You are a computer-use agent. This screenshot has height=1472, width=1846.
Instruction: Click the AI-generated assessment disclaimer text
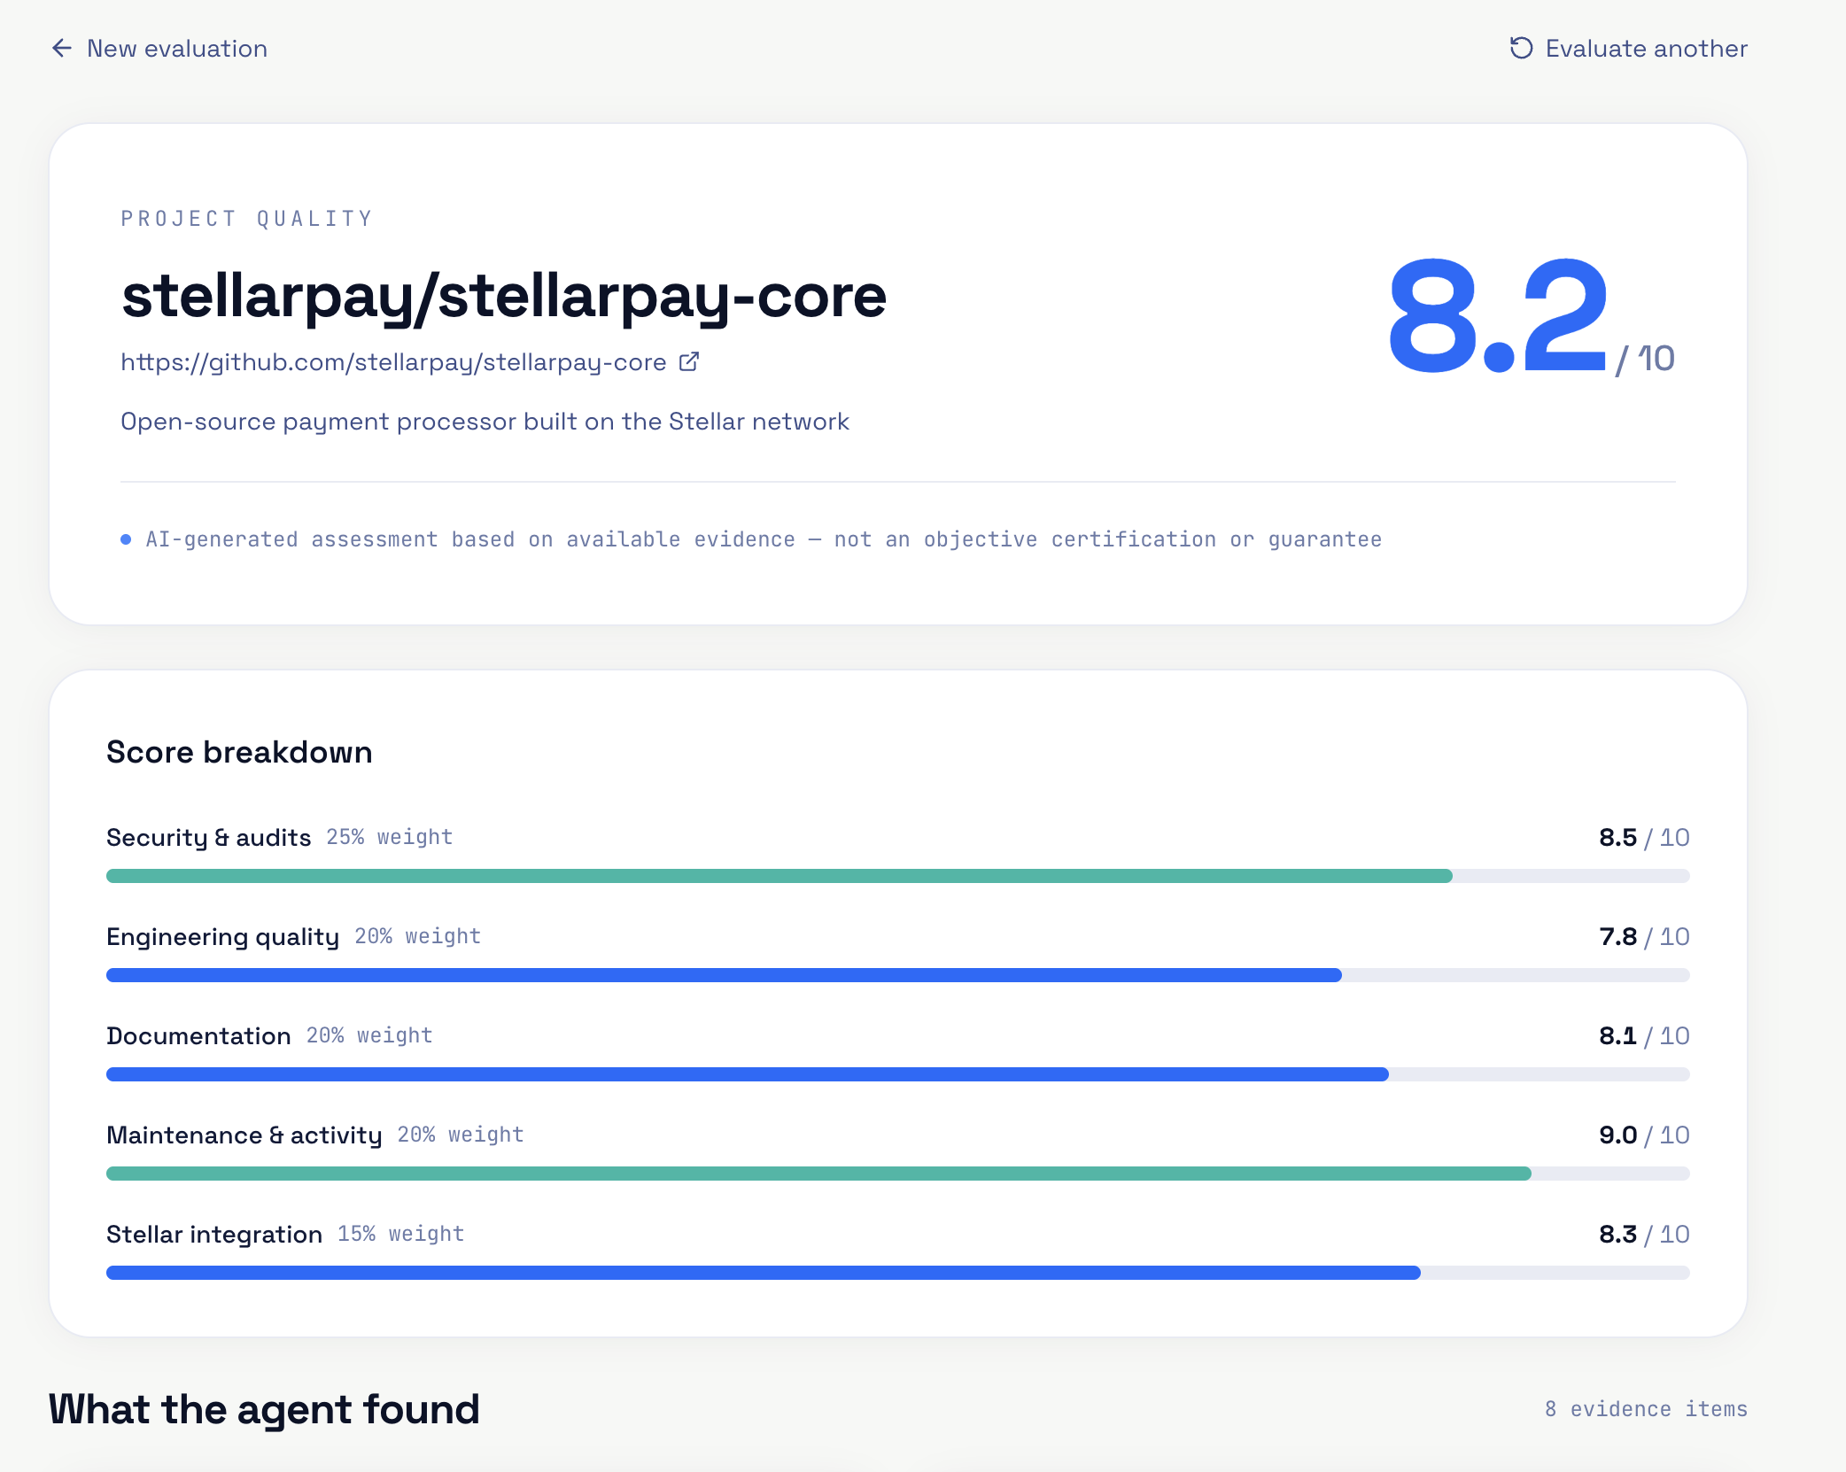coord(764,539)
